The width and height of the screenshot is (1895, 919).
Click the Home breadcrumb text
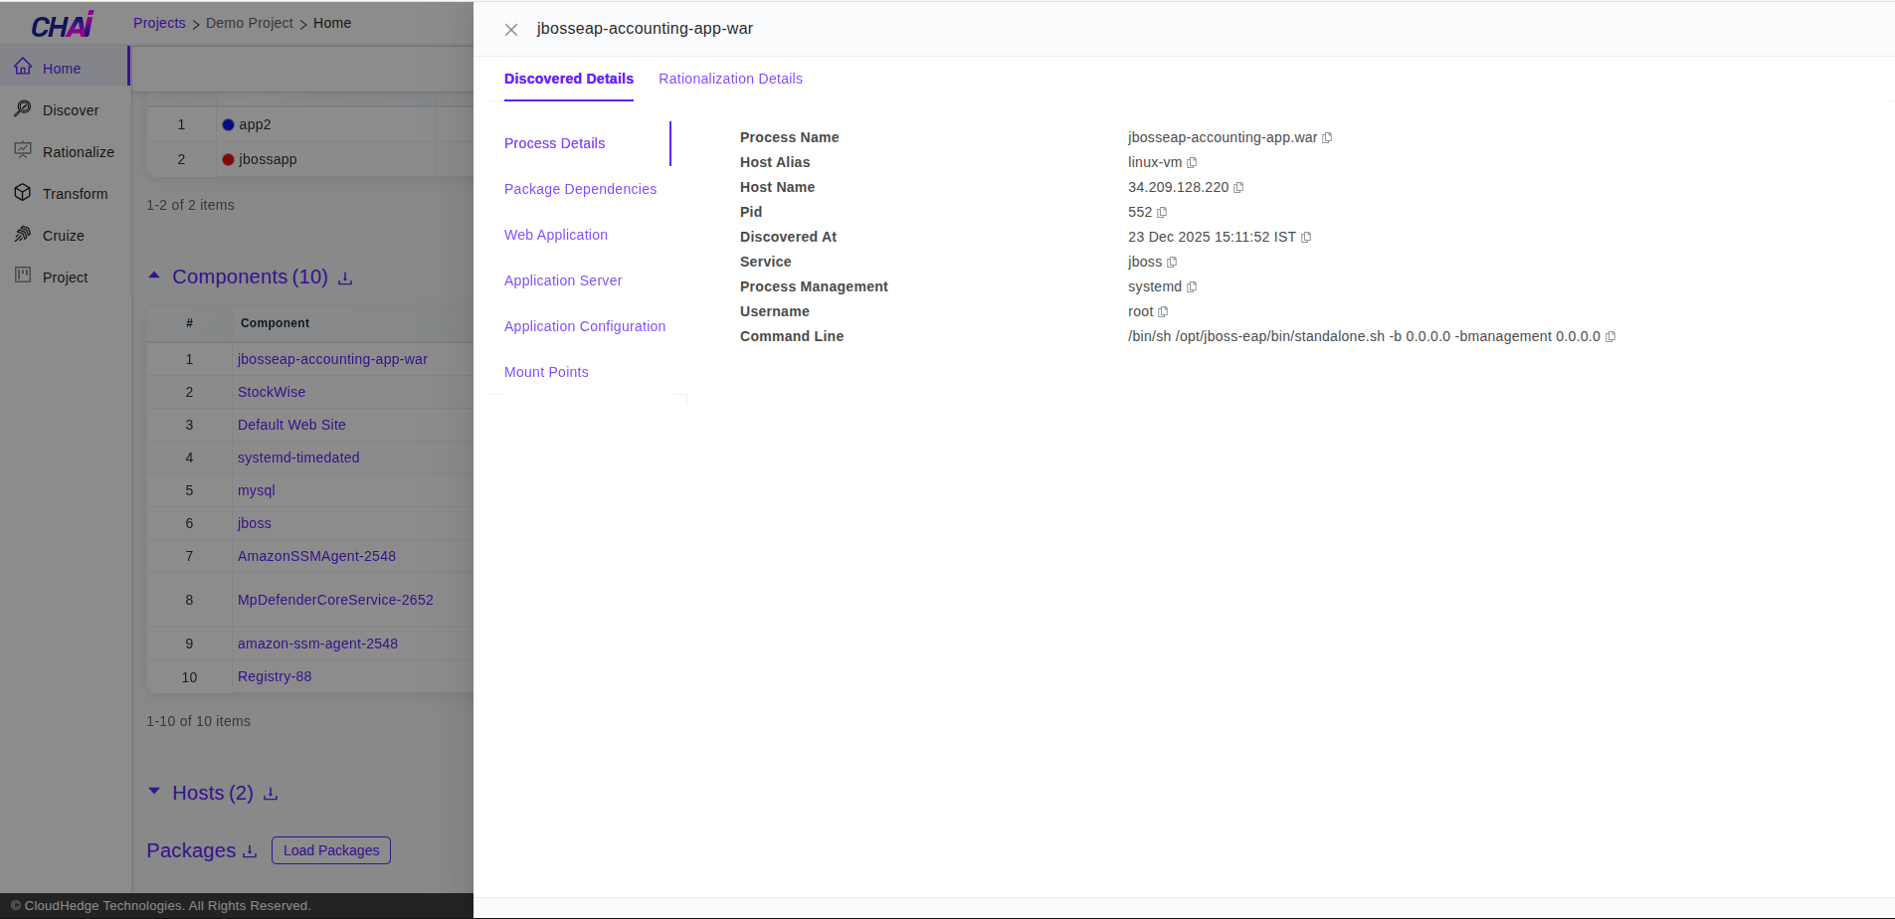[332, 23]
